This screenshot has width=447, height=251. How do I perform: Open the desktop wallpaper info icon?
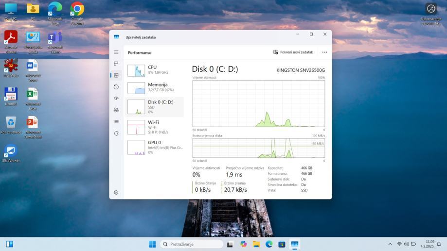point(431,14)
